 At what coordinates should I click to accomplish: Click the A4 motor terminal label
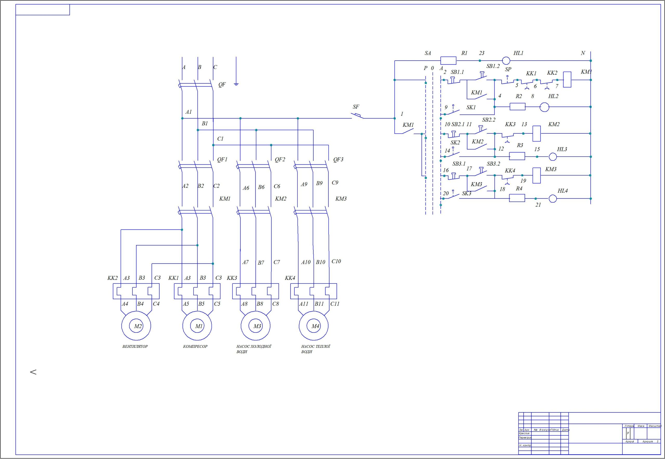[125, 304]
